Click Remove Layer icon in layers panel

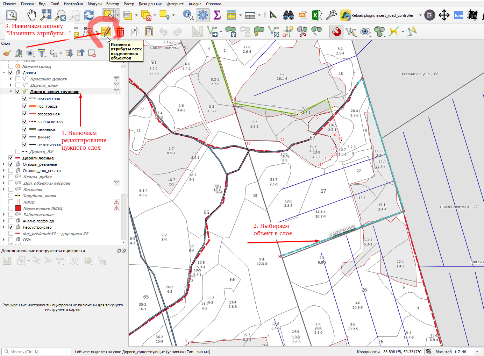[x=92, y=53]
